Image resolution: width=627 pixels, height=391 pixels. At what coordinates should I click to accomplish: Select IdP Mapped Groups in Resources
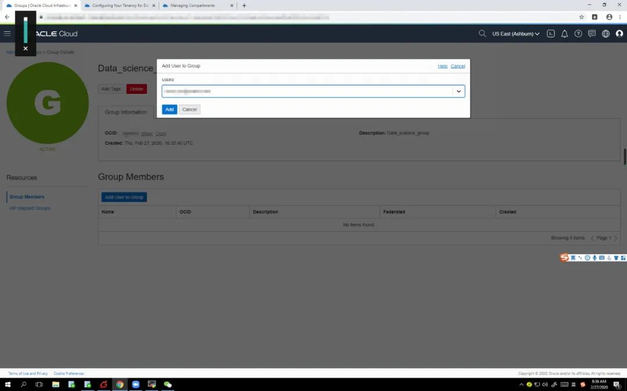[x=30, y=209]
